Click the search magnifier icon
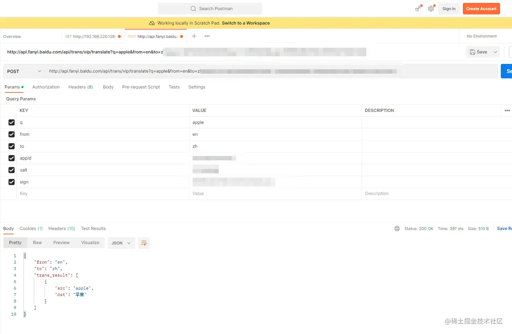 [193, 9]
